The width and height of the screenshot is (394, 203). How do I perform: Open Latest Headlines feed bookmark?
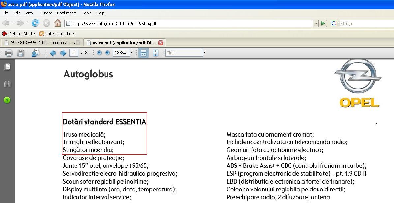click(57, 34)
